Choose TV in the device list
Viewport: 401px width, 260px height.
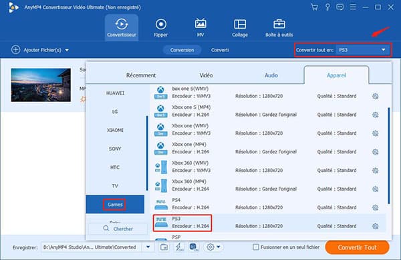(115, 186)
